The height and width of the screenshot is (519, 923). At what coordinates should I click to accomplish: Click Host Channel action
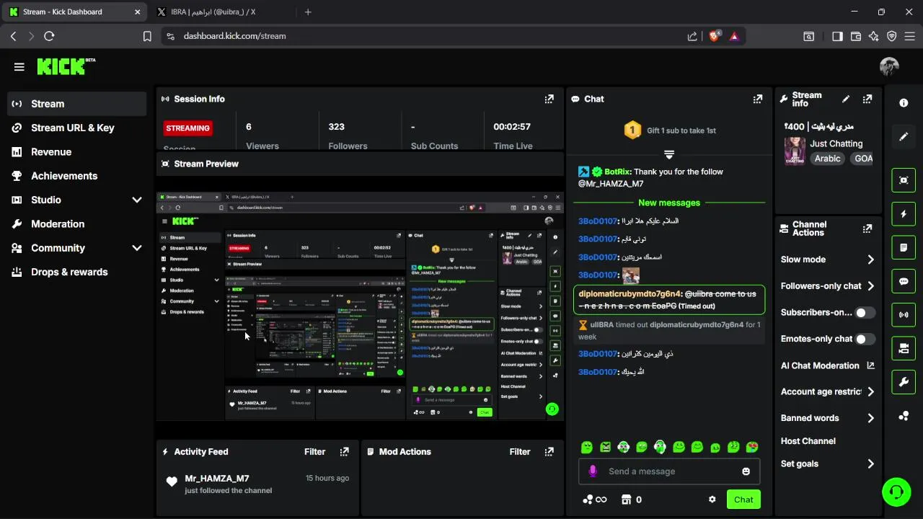pyautogui.click(x=808, y=441)
